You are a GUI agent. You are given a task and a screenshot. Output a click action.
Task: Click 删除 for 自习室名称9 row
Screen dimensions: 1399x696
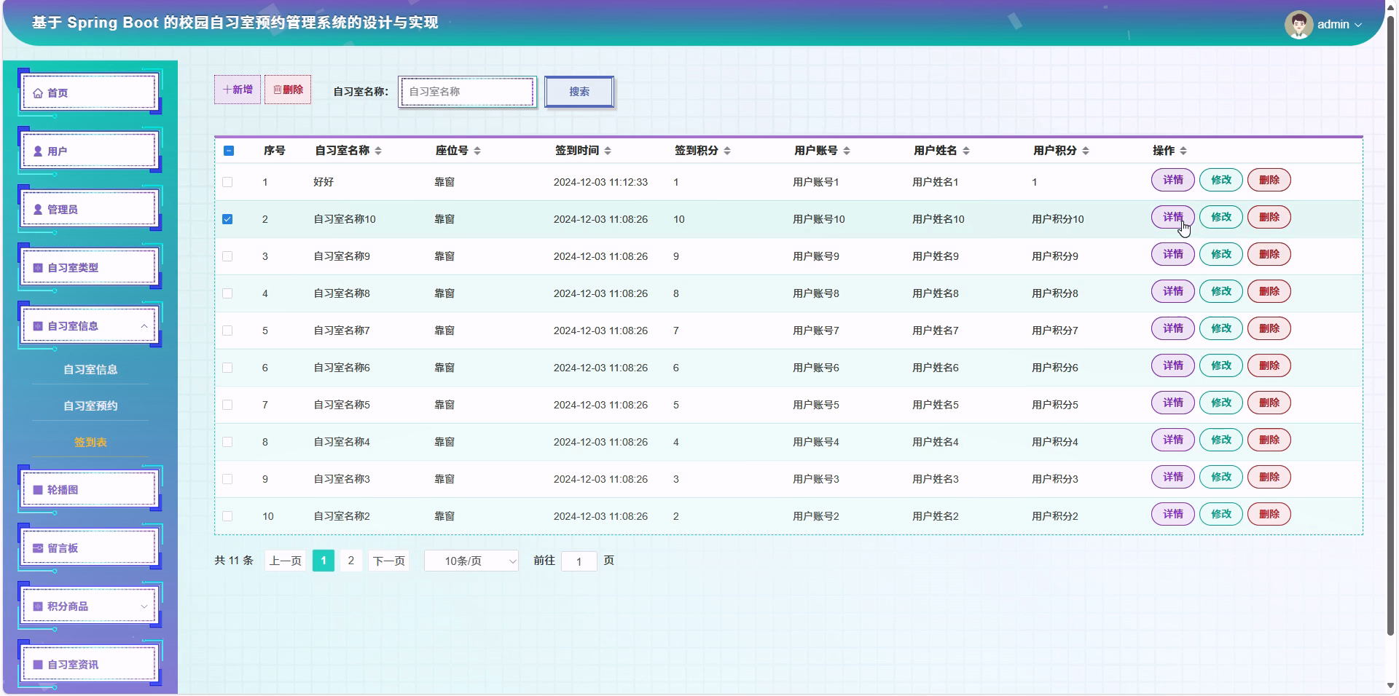pos(1269,254)
